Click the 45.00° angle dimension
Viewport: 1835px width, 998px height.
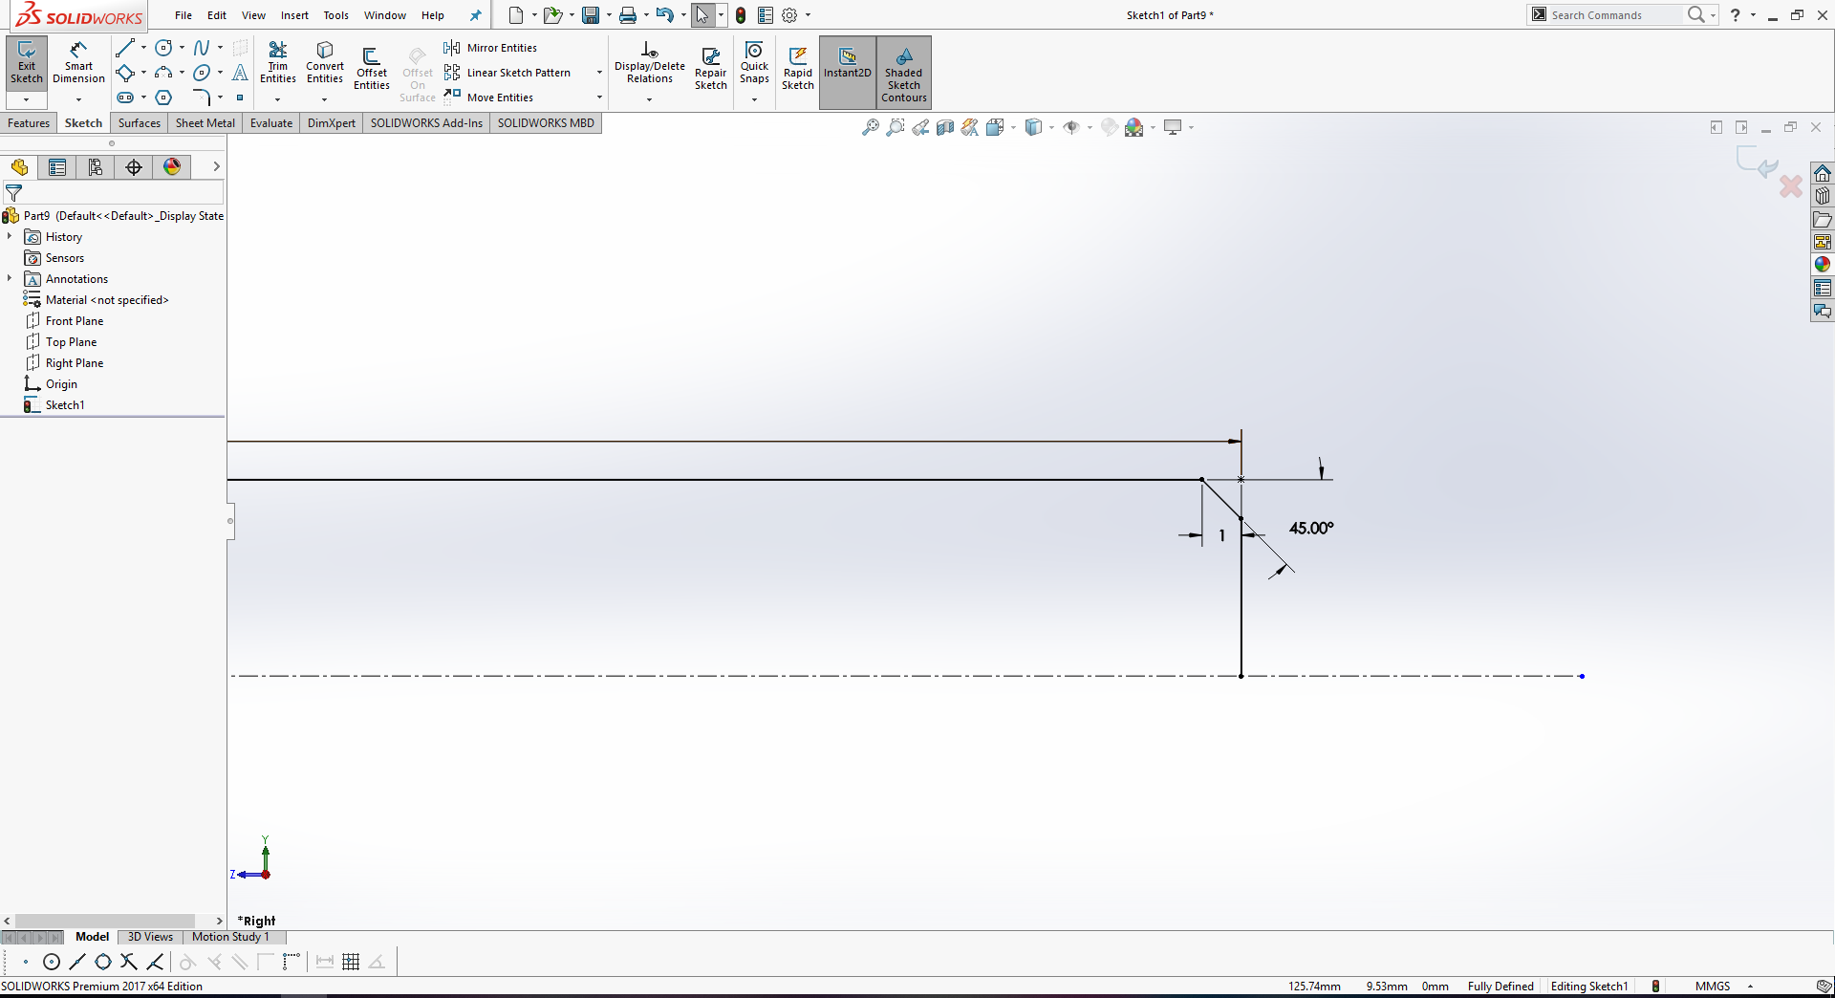(1311, 528)
